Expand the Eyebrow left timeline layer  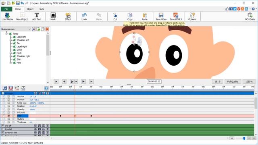tap(3, 133)
